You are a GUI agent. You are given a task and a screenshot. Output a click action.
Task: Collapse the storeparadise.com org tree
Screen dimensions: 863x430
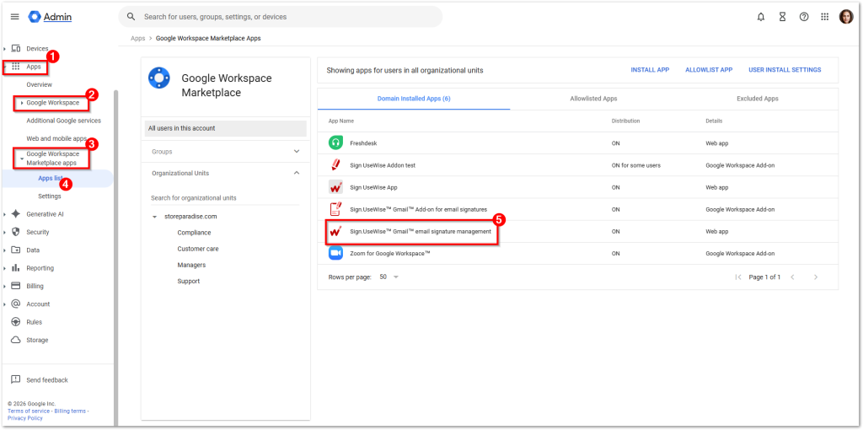[155, 217]
